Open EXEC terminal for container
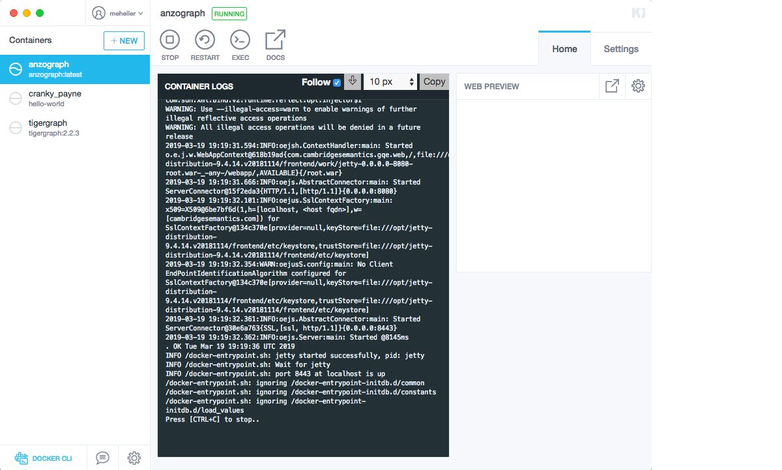 (240, 45)
